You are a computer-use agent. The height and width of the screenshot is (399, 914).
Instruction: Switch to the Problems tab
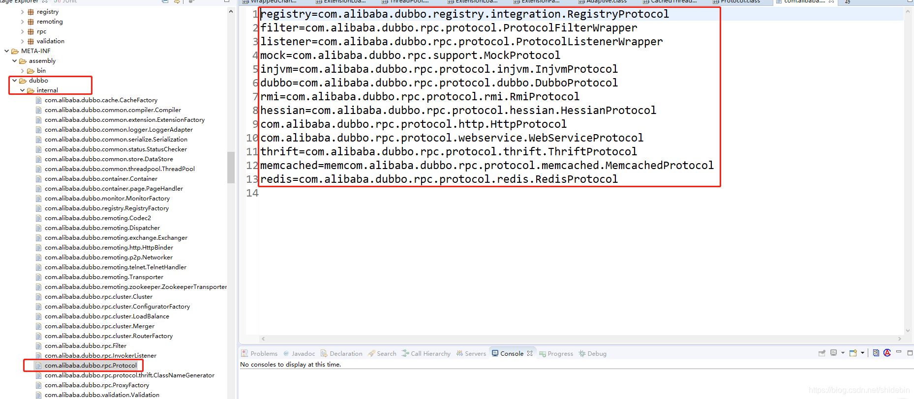click(259, 353)
